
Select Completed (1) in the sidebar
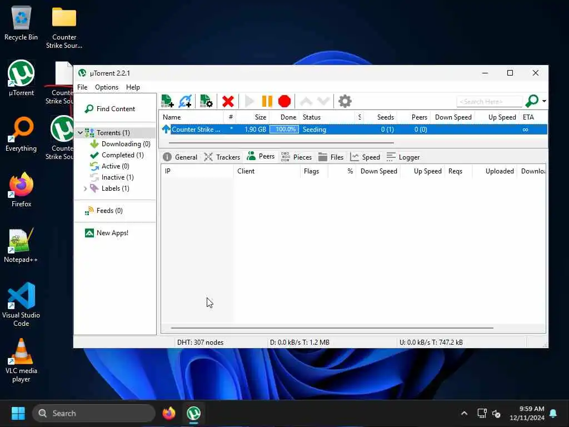122,155
